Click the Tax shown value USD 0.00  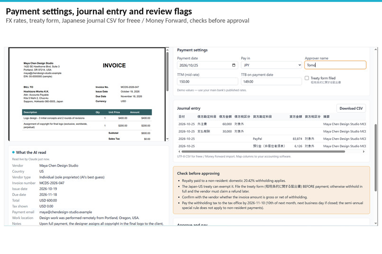click(x=46, y=206)
